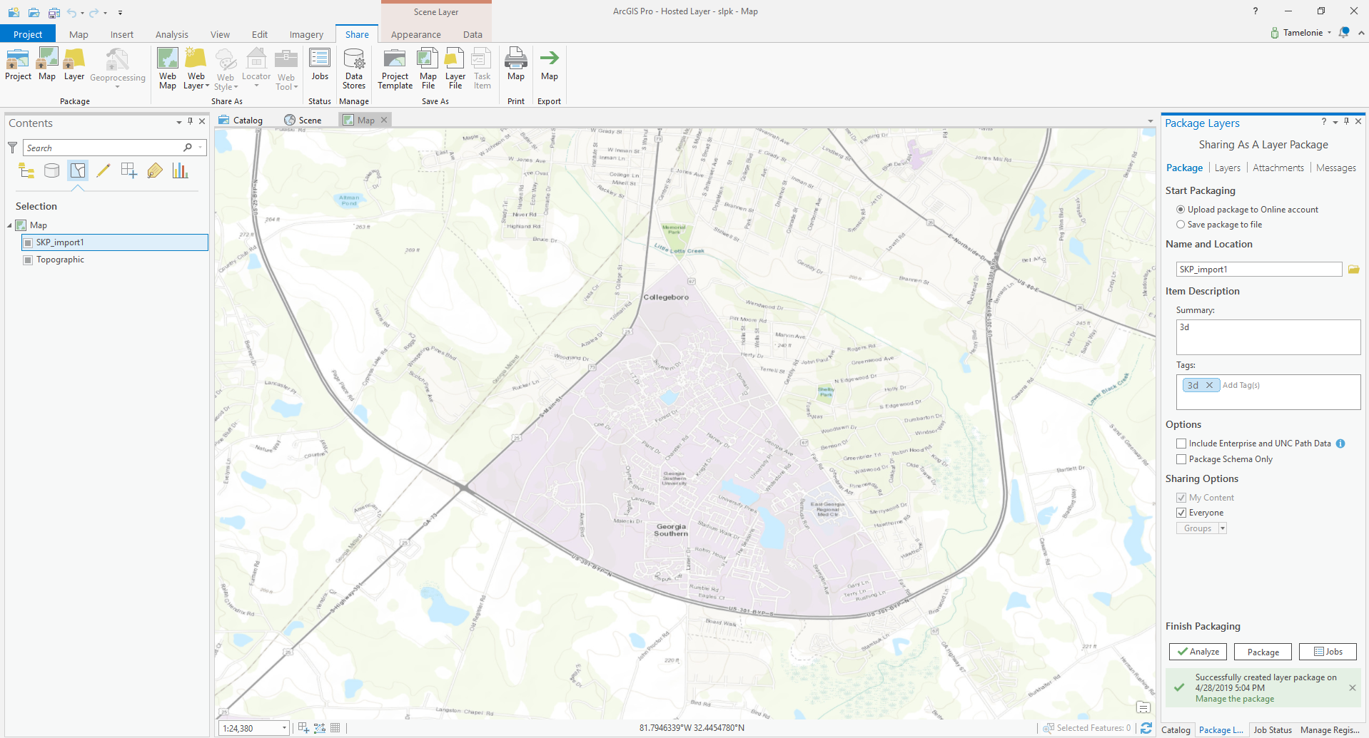Dismiss the success message

1353,688
